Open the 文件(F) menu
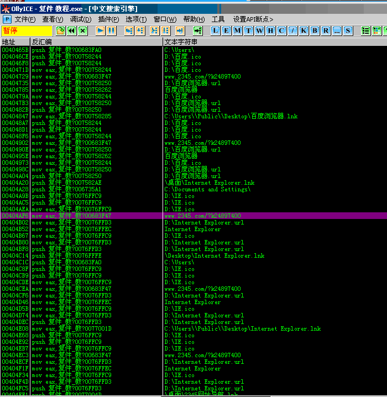 click(x=25, y=19)
